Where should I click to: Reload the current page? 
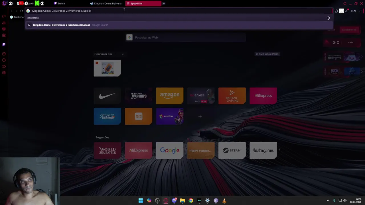coord(22,11)
